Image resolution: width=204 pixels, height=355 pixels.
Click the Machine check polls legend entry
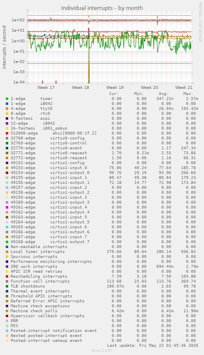(34, 311)
